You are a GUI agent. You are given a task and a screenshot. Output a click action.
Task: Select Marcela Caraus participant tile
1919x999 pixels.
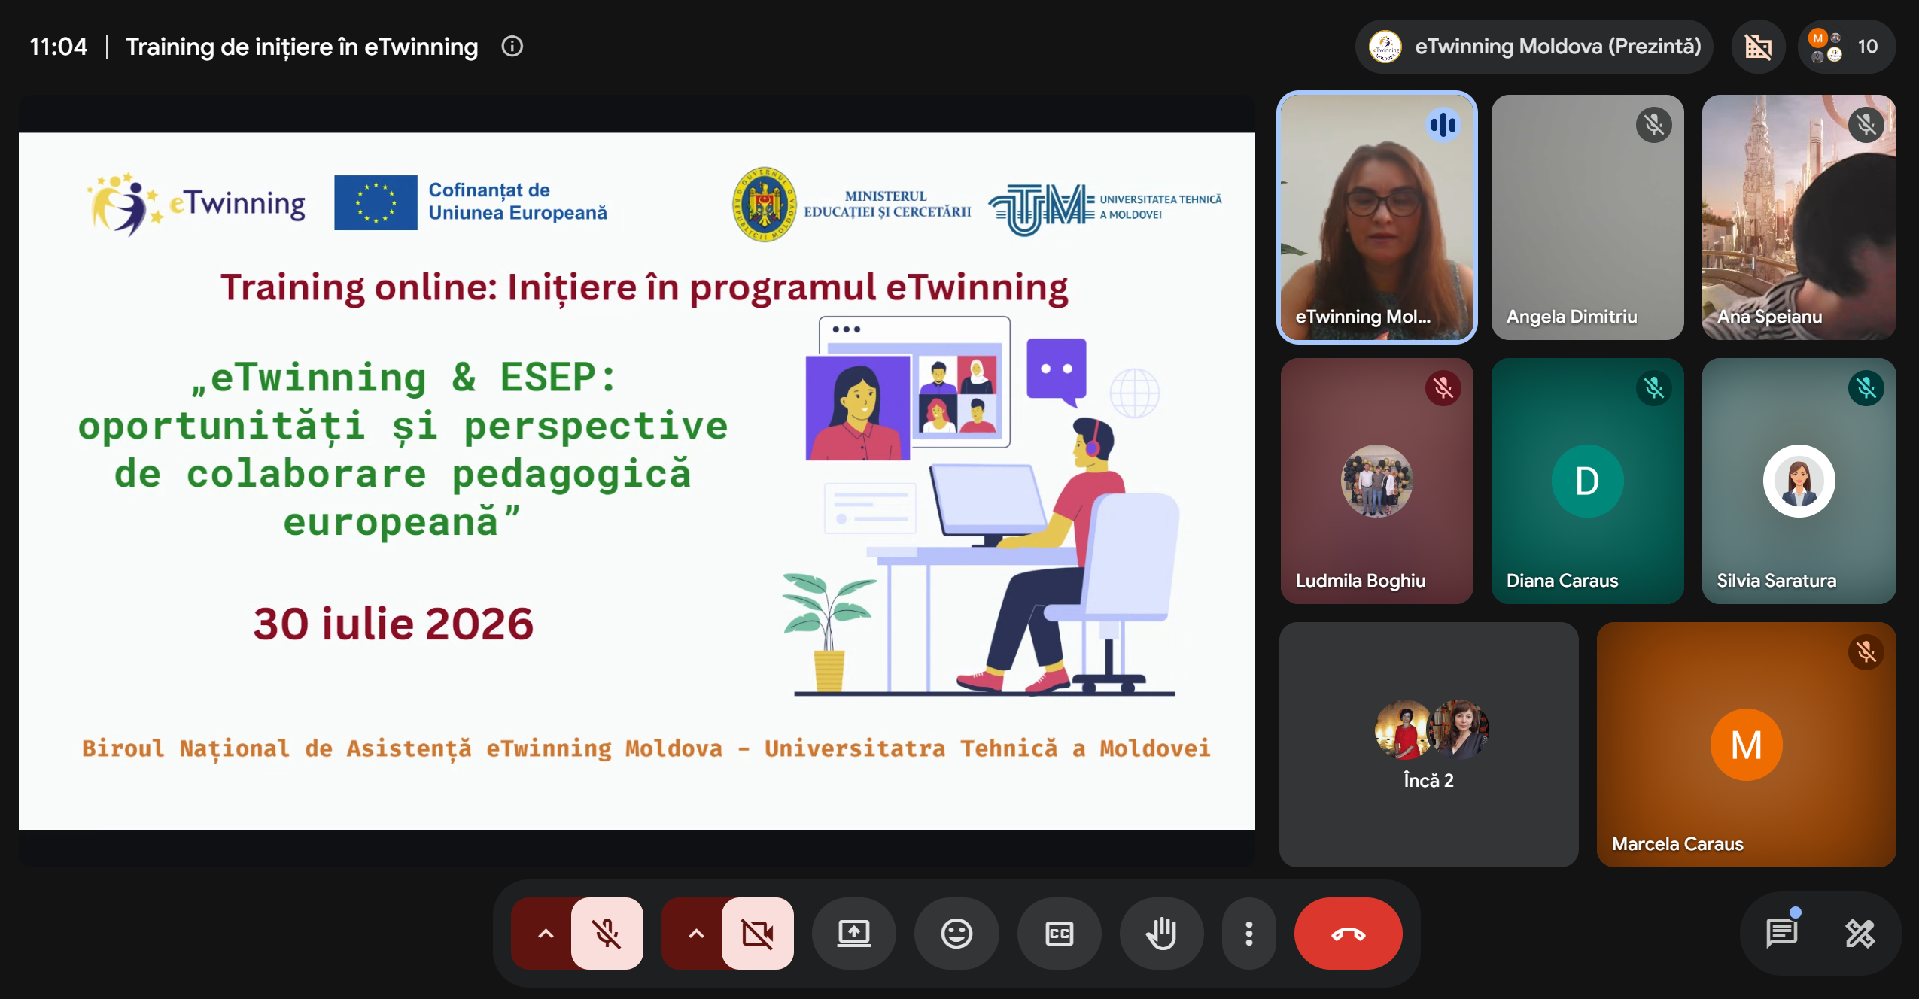(x=1746, y=745)
